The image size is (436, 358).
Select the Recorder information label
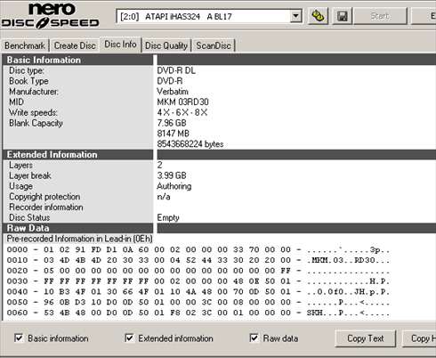pyautogui.click(x=46, y=207)
